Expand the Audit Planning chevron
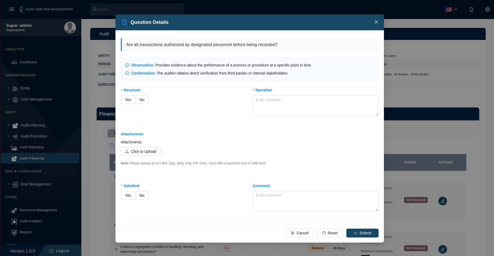The width and height of the screenshot is (494, 256). click(x=9, y=125)
